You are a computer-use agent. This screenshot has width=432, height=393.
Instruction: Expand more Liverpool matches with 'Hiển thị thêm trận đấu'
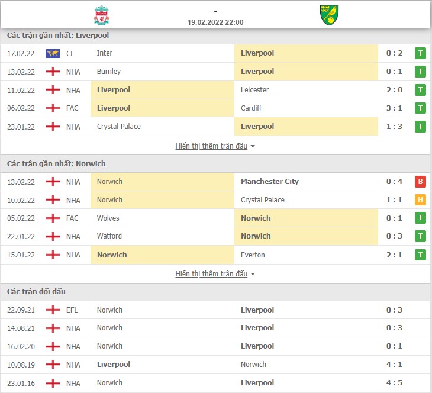click(211, 146)
